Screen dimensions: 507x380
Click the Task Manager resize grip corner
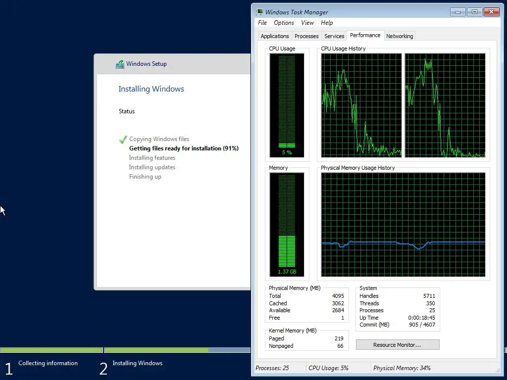498,371
